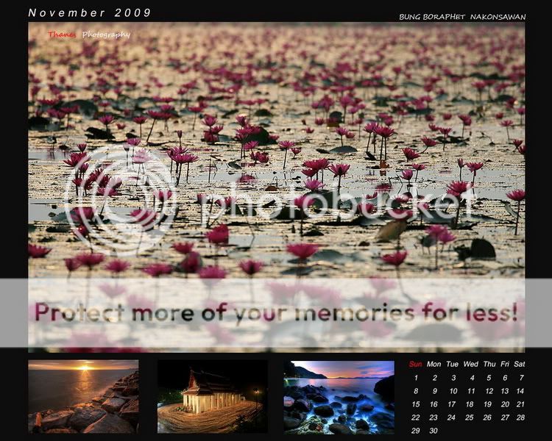Pick date 12 in the calendar
The width and height of the screenshot is (552, 441).
click(x=489, y=391)
